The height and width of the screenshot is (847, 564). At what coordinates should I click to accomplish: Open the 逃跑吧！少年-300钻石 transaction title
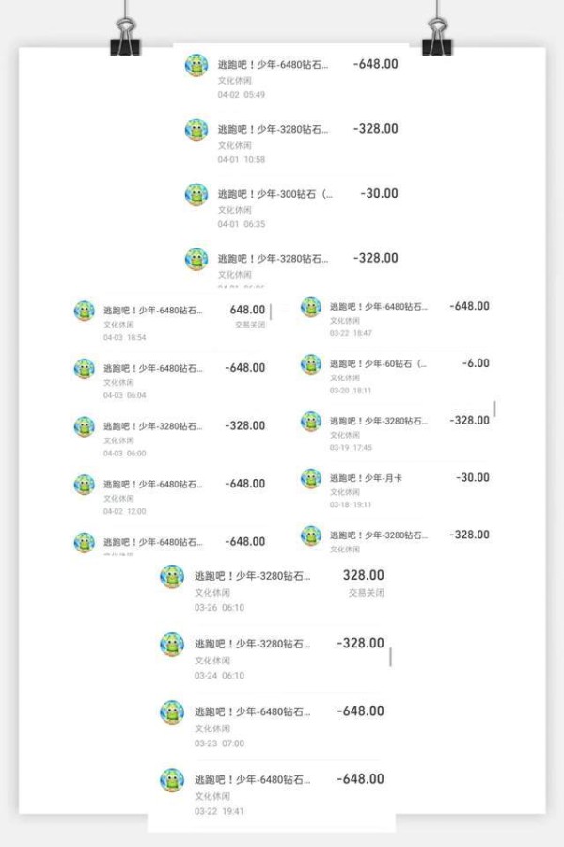[275, 194]
